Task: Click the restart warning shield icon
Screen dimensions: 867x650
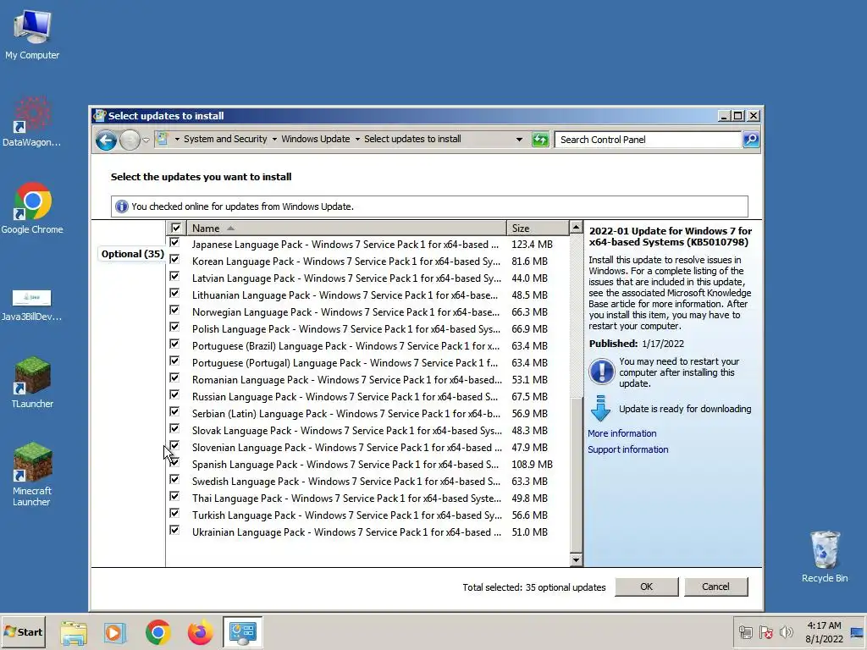Action: click(x=602, y=372)
